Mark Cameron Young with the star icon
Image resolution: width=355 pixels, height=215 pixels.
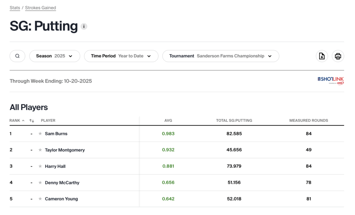[40, 199]
